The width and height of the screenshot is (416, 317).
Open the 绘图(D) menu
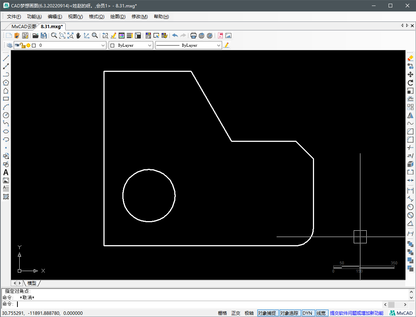[x=118, y=16]
